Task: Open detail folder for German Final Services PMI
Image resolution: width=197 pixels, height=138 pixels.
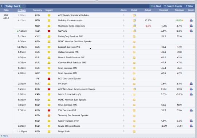Action: coord(134,63)
